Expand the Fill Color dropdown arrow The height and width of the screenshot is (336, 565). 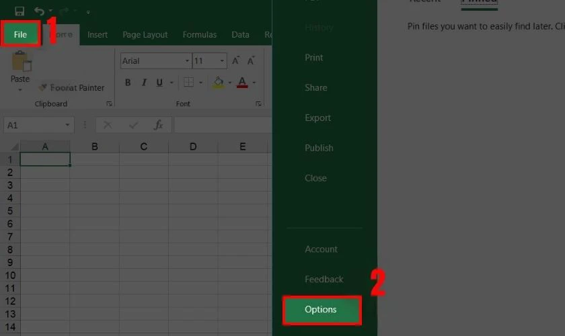tap(229, 83)
